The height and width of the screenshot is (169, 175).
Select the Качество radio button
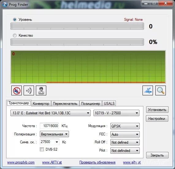coord(15,35)
